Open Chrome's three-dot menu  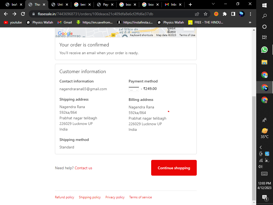click(250, 14)
